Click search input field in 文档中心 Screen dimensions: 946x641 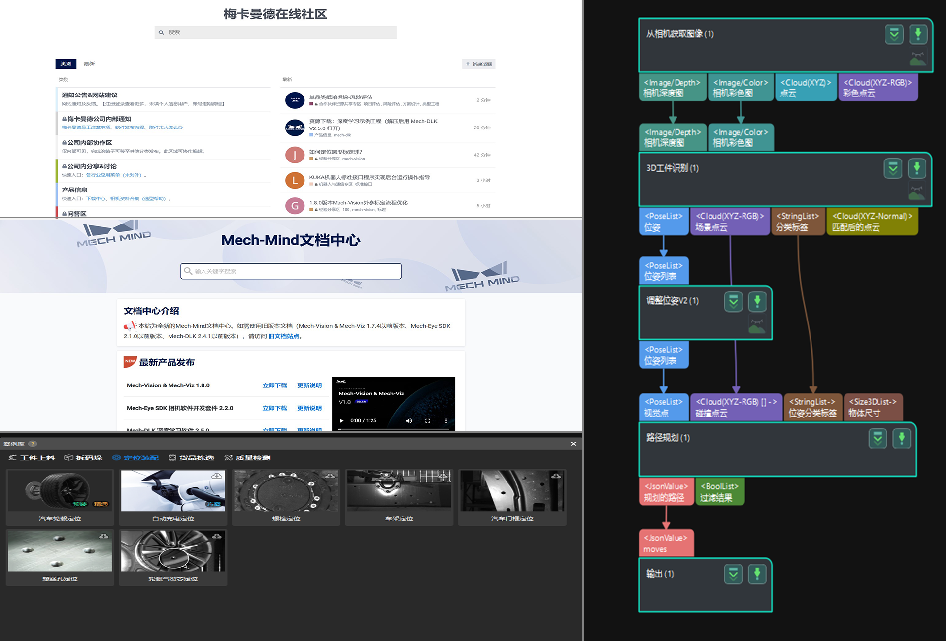click(291, 271)
